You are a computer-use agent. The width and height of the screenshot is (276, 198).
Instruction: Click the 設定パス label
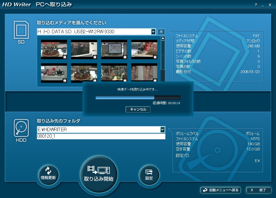pos(182,156)
